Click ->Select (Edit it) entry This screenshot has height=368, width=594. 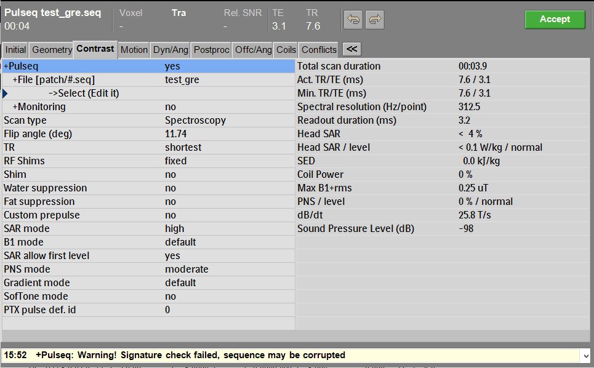click(84, 93)
